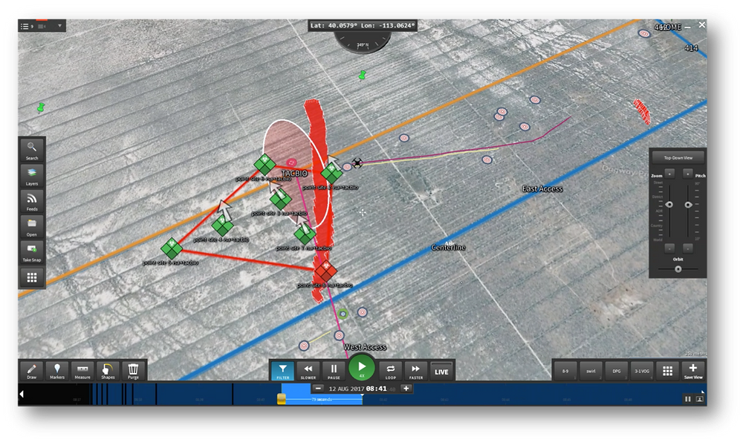Select point site 5 green marker
Image resolution: width=743 pixels, height=442 pixels.
click(172, 248)
